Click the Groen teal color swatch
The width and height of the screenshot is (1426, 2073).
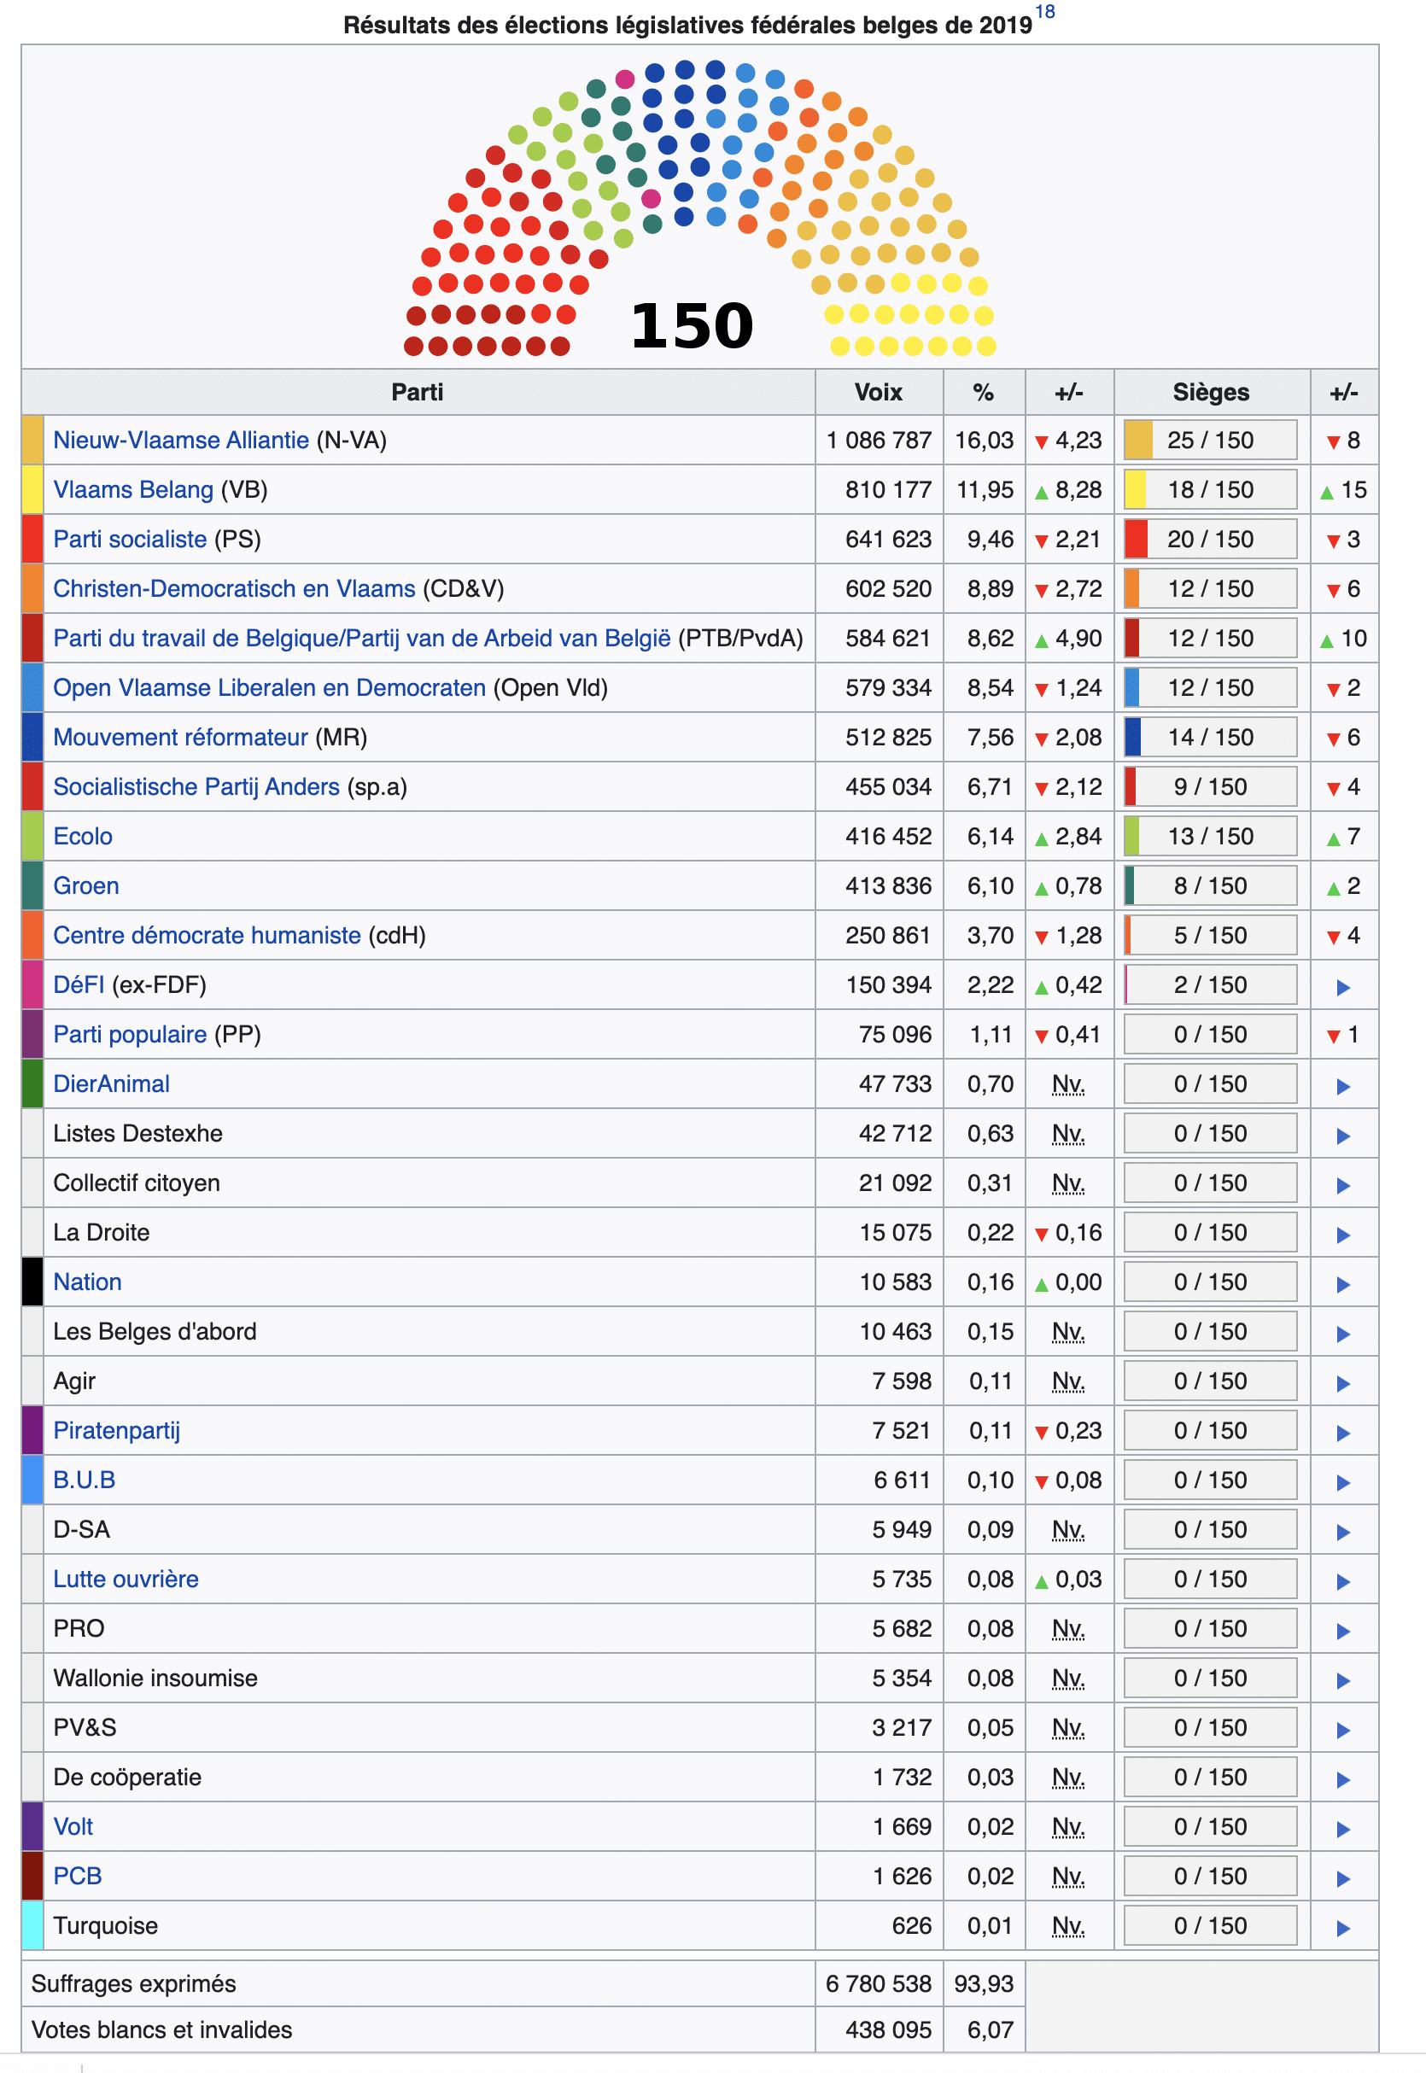[32, 886]
